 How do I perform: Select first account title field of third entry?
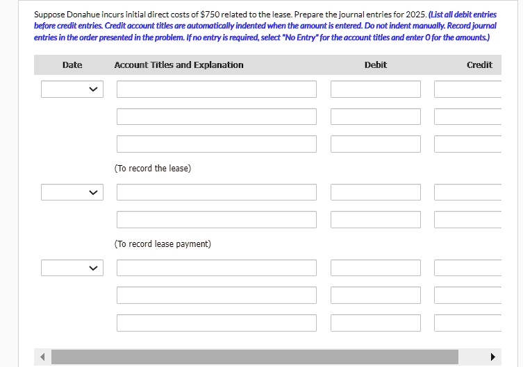click(216, 268)
